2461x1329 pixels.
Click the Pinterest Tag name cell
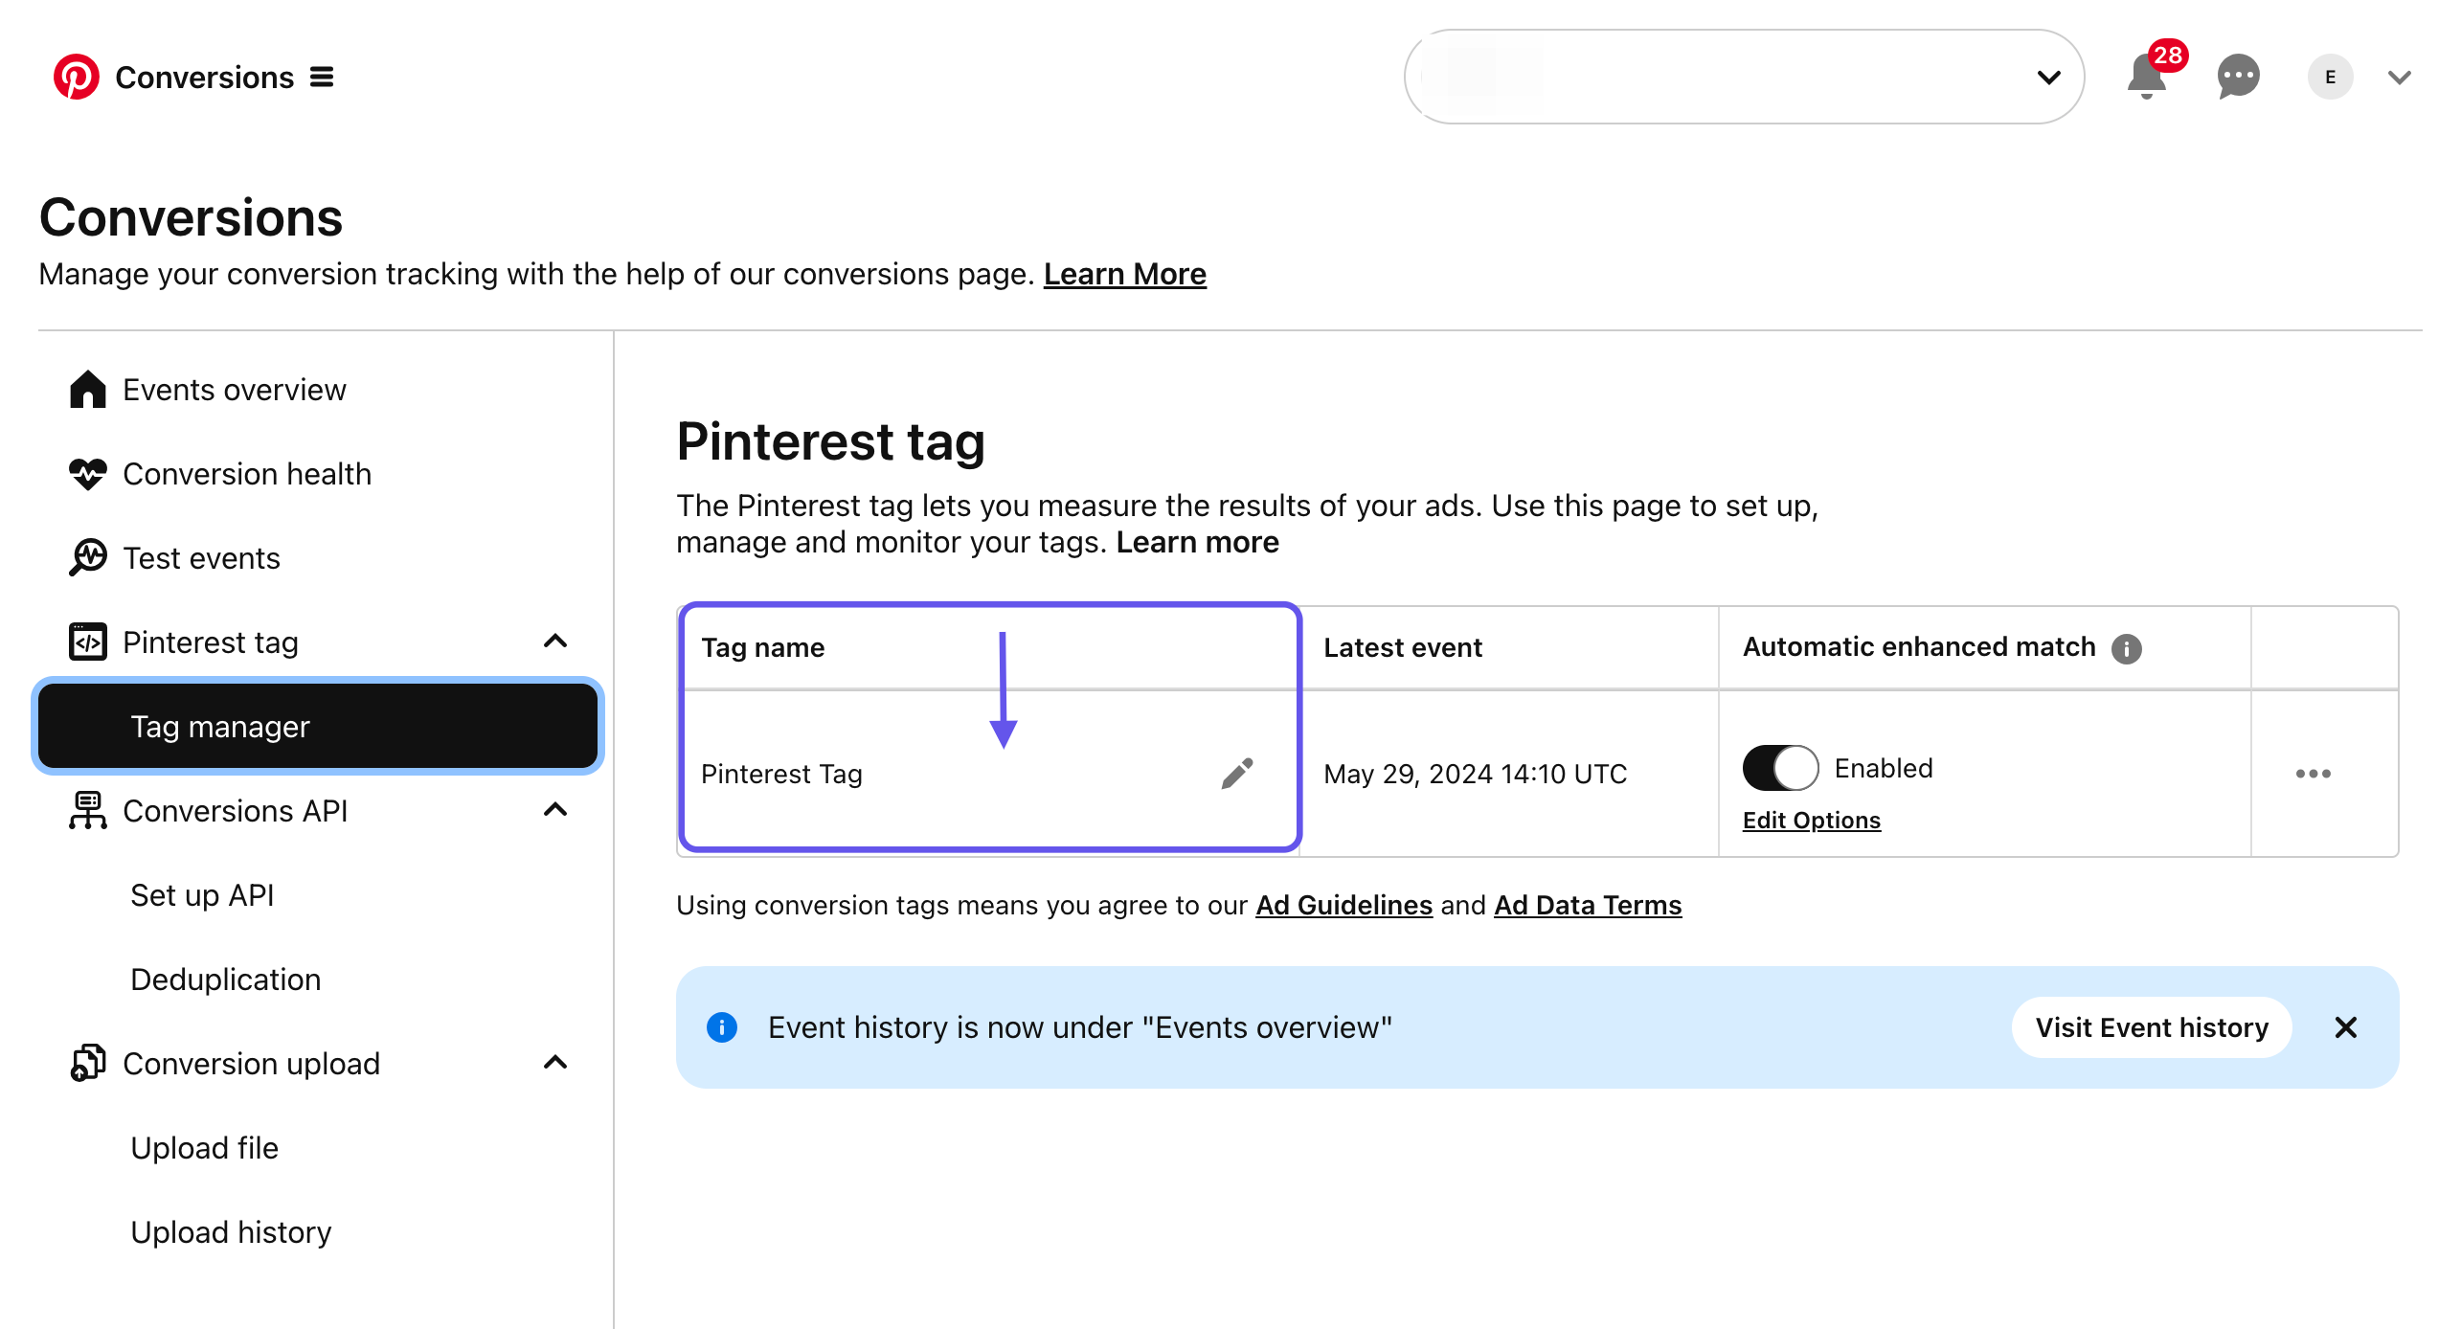point(781,774)
